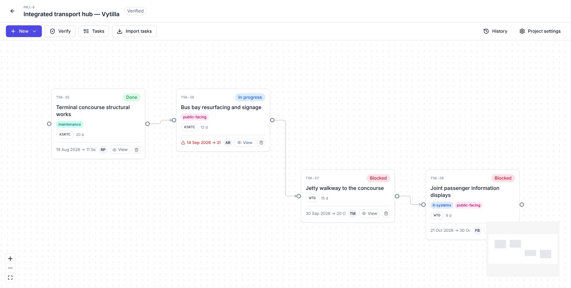
Task: Click the input connector handle of TSK-35
Action: 49,124
